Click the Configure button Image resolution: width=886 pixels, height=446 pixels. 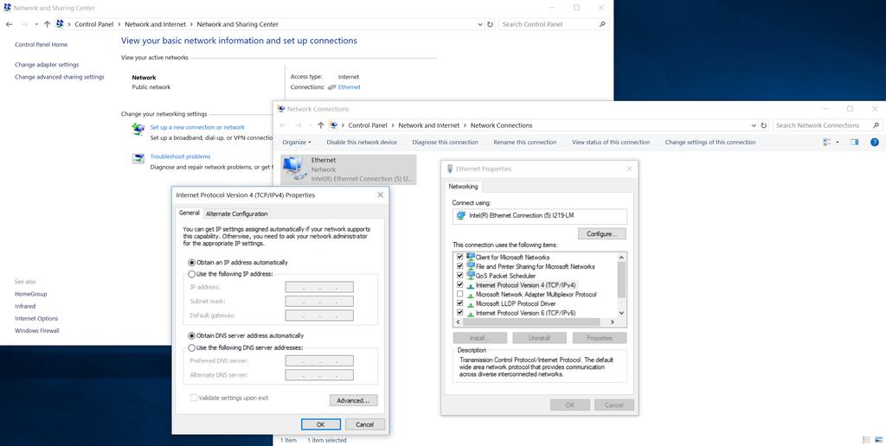(x=602, y=233)
